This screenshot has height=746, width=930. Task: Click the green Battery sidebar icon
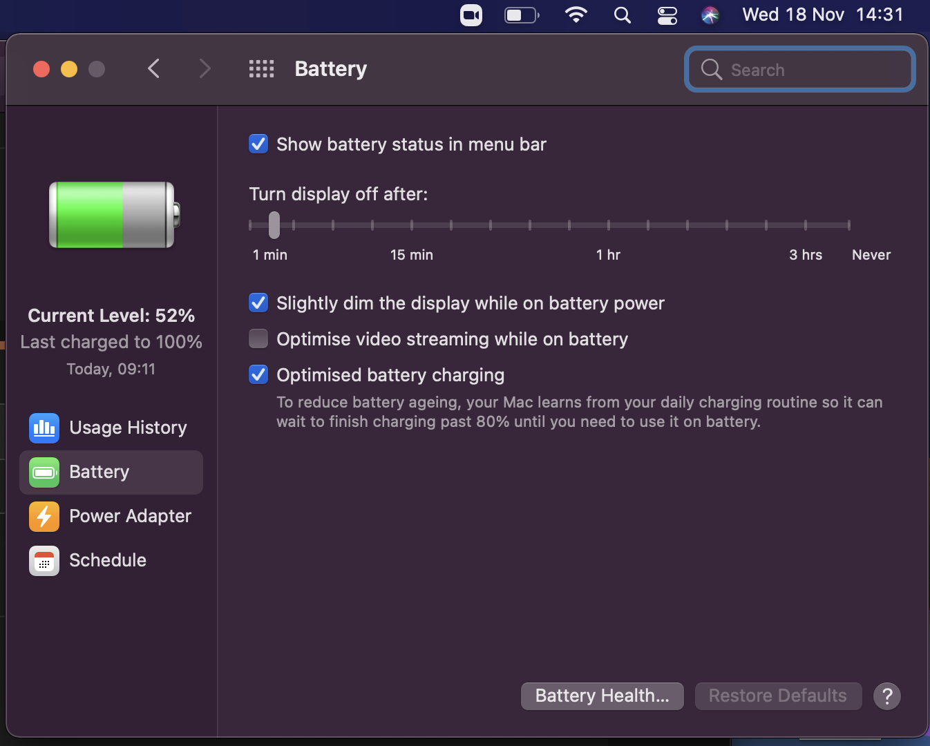coord(44,472)
